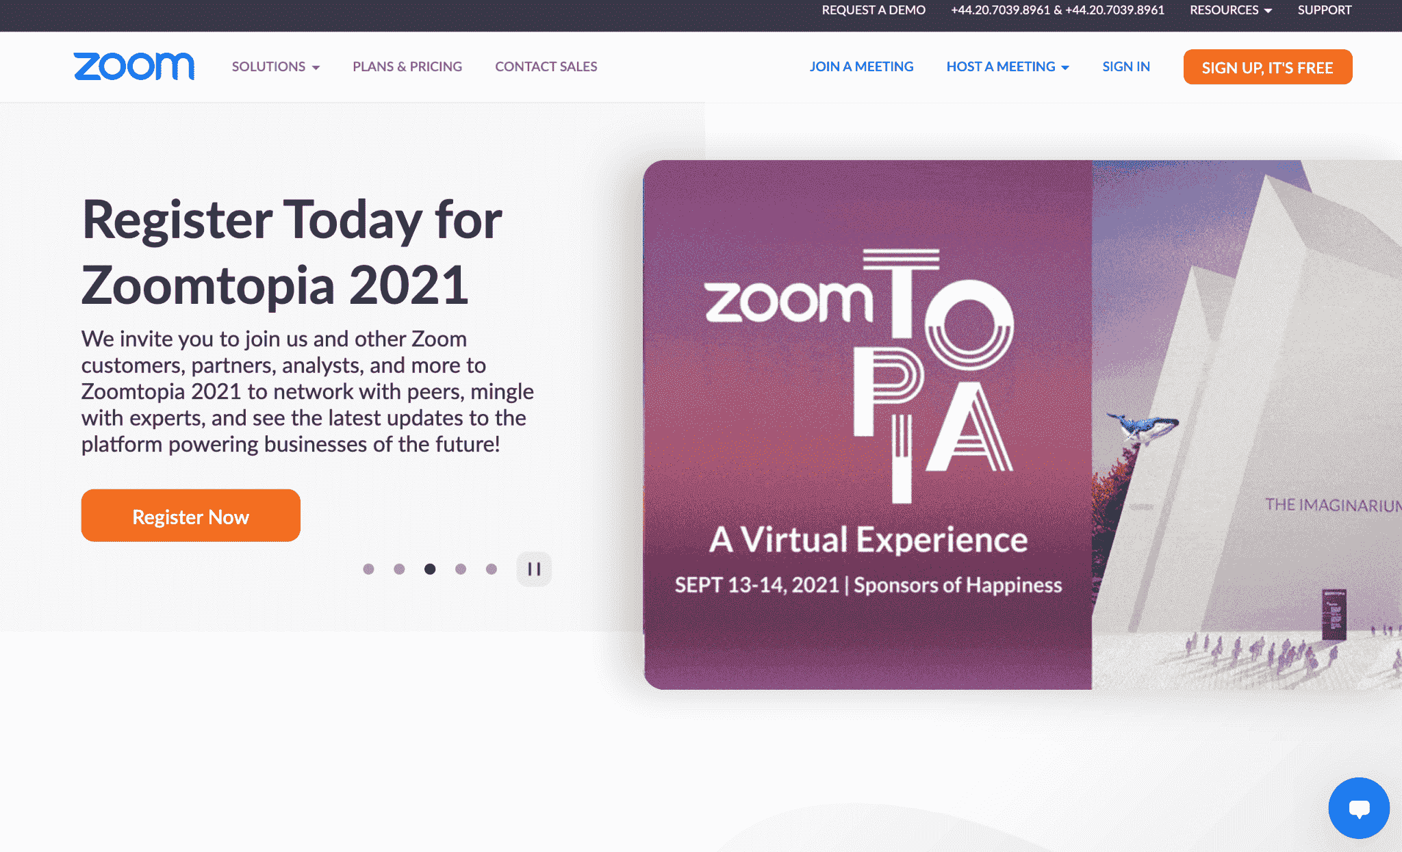Open the Contact Sales page

546,66
